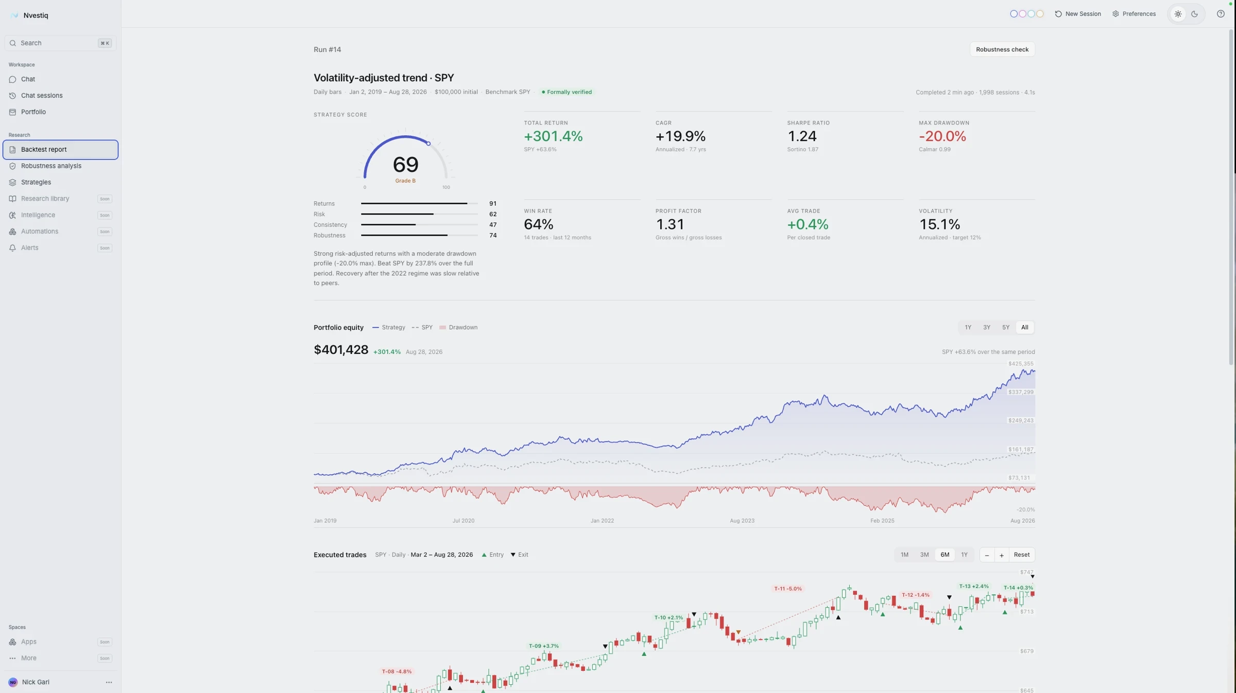Click the help question mark icon

click(1221, 14)
